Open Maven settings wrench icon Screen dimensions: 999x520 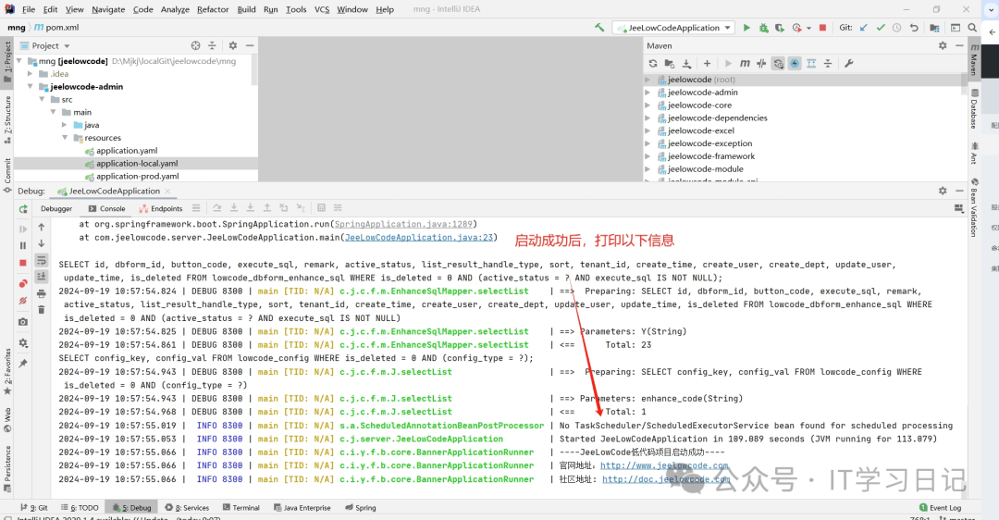point(848,63)
